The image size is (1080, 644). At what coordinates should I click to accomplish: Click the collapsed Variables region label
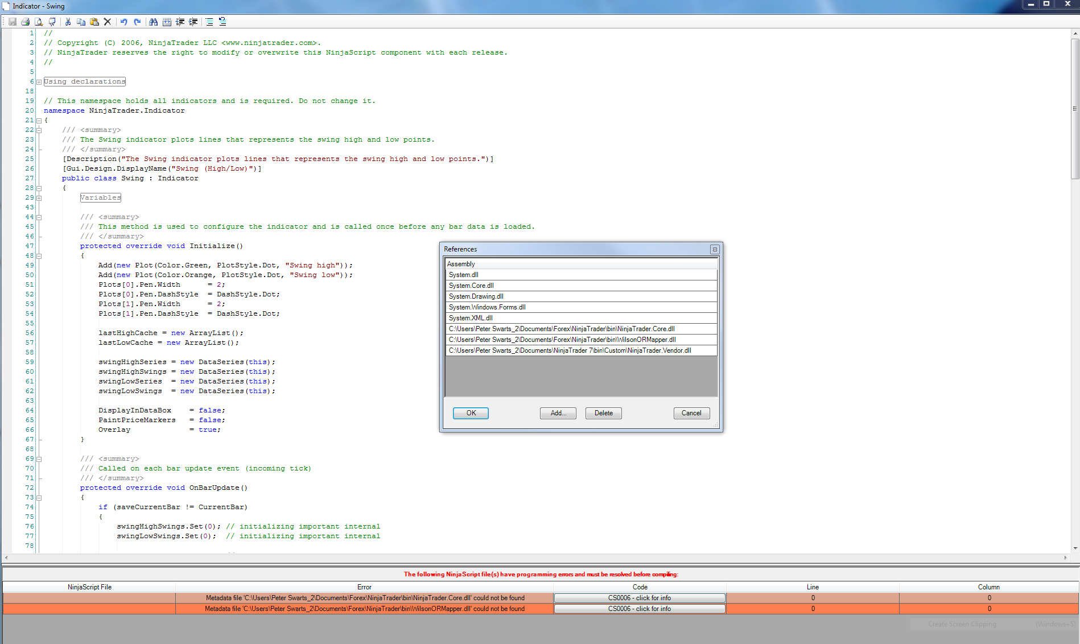click(x=101, y=198)
